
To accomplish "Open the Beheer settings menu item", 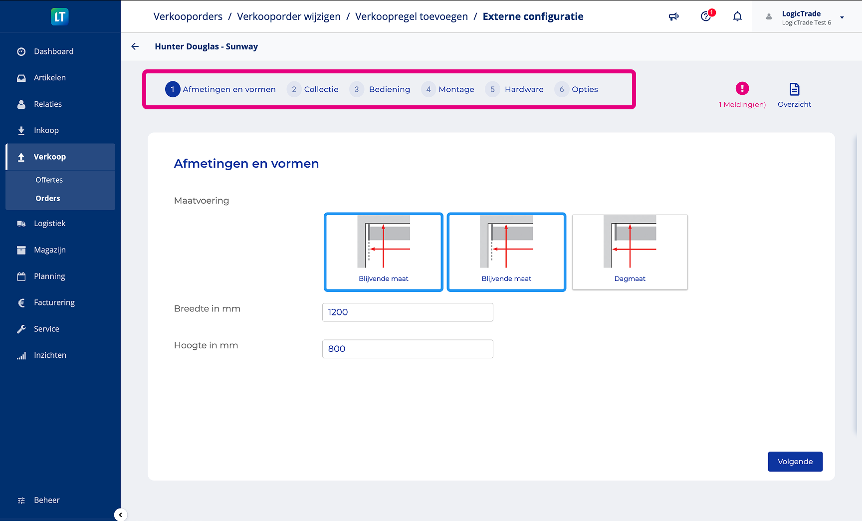I will point(46,500).
